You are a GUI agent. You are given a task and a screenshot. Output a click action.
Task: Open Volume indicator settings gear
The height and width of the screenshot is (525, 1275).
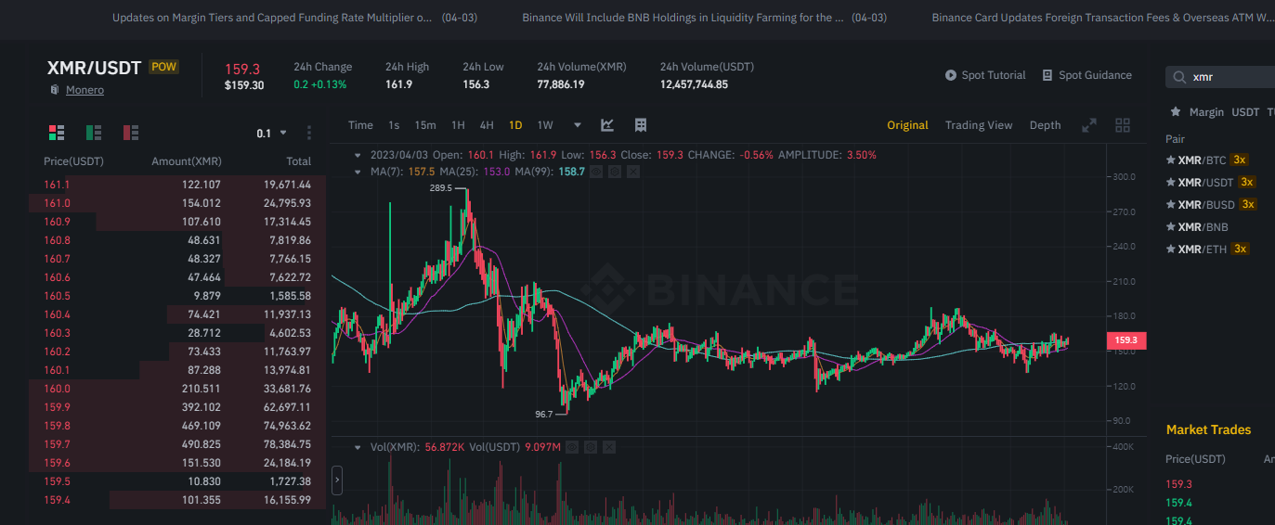[590, 447]
